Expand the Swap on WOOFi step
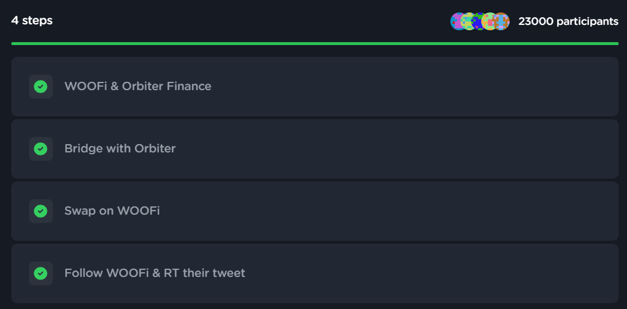 112,211
